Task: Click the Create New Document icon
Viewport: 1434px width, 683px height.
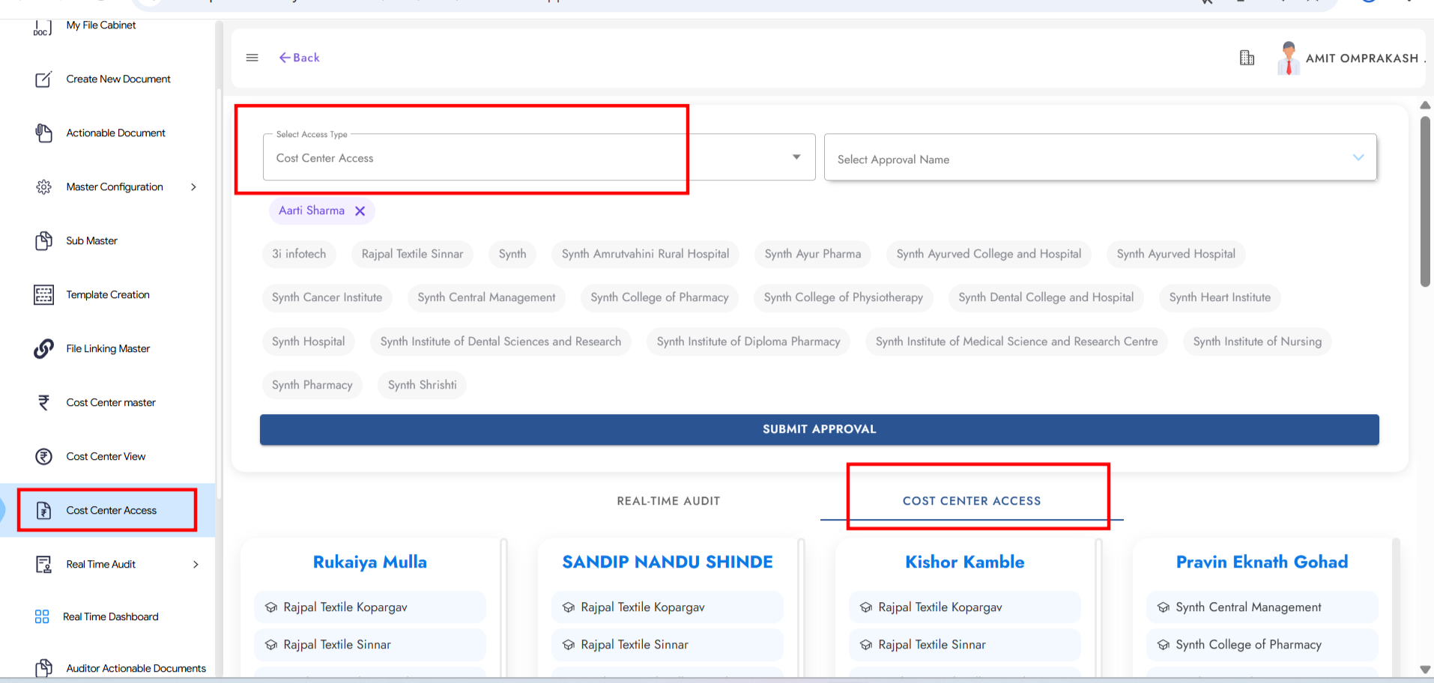Action: tap(43, 79)
